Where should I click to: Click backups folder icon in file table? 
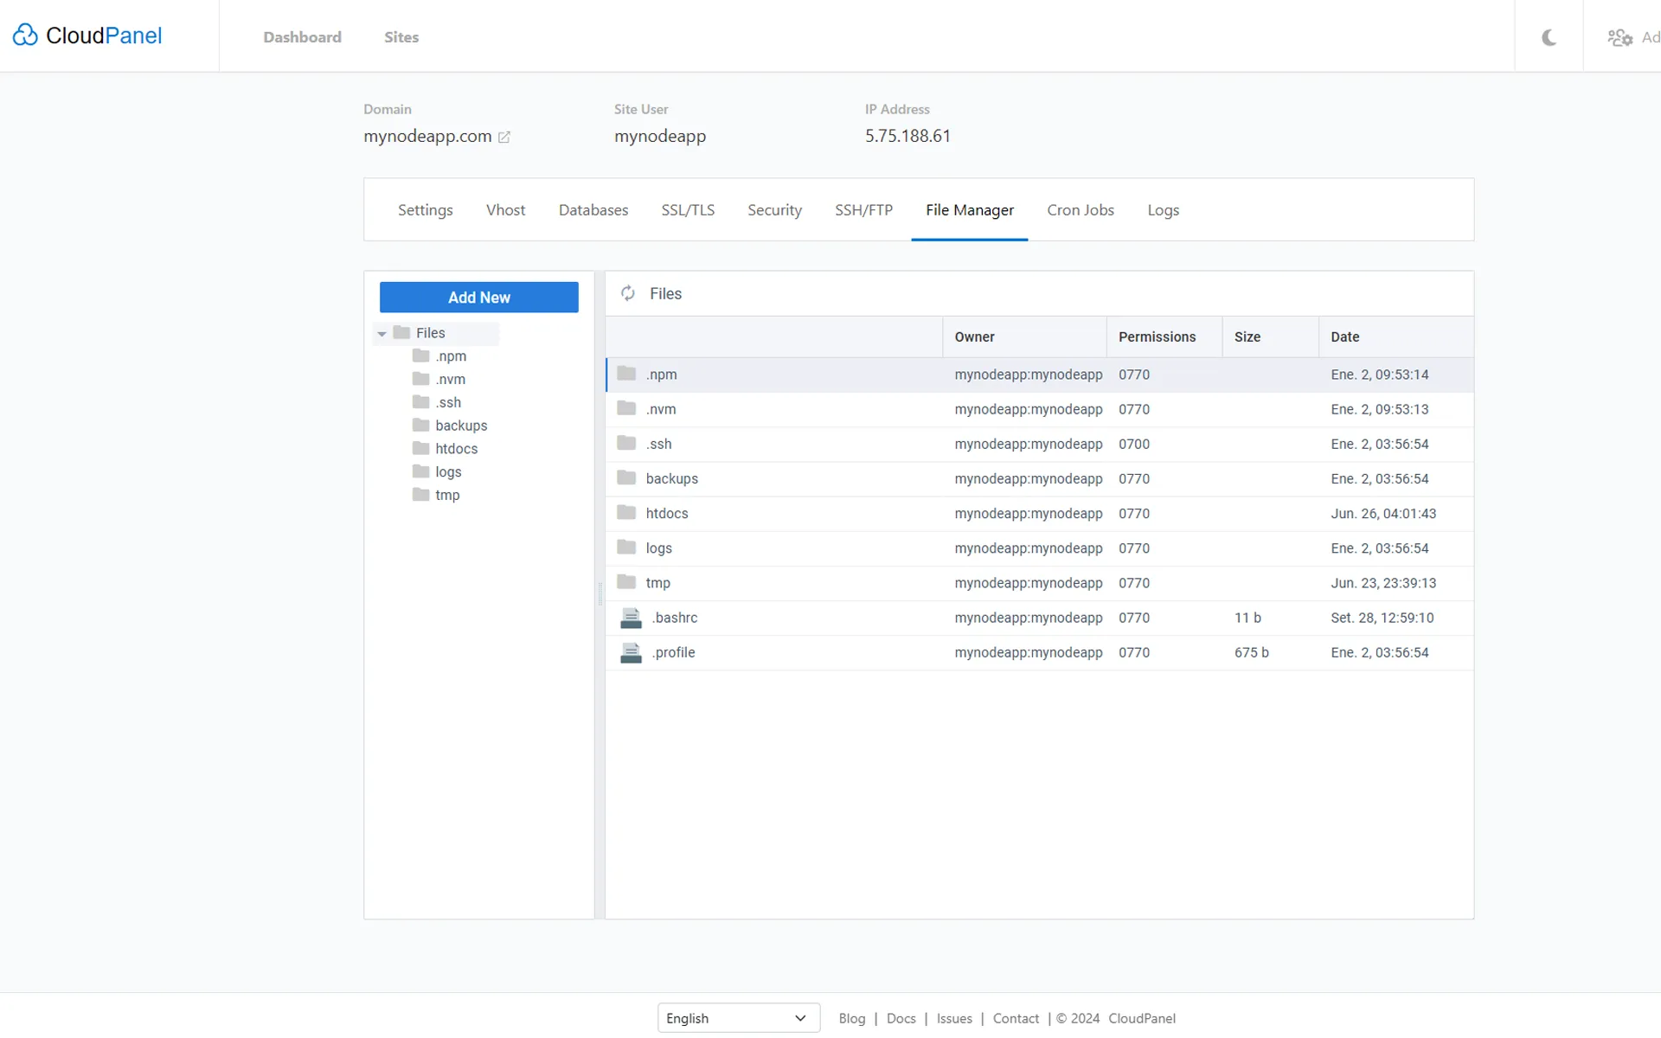(626, 477)
